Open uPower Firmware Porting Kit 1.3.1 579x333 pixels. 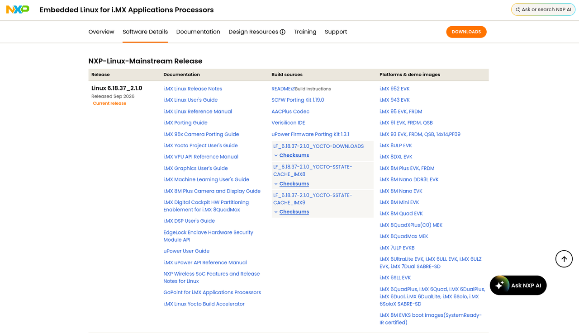pyautogui.click(x=310, y=134)
